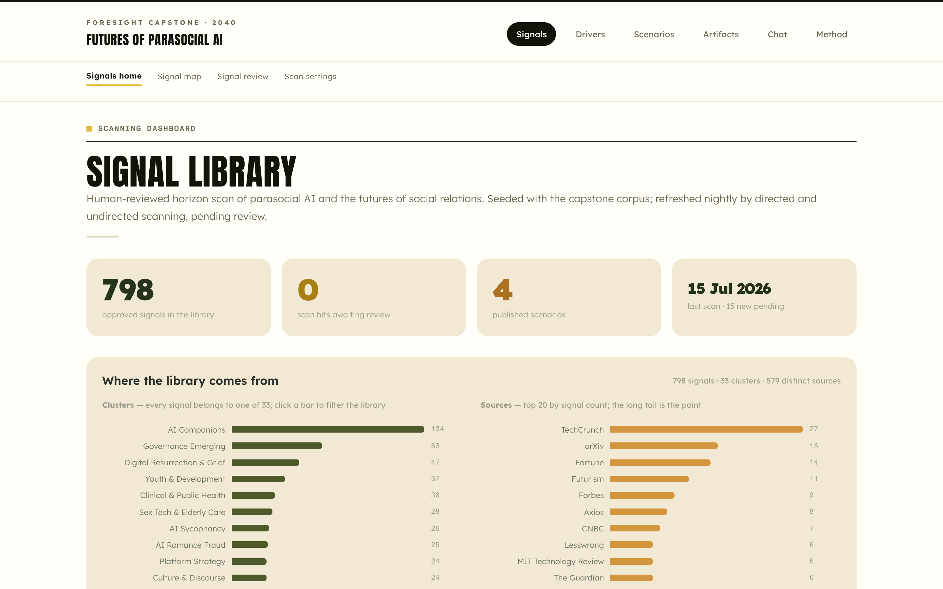The width and height of the screenshot is (943, 589).
Task: Select the Youth & Development cluster bar
Action: [258, 479]
